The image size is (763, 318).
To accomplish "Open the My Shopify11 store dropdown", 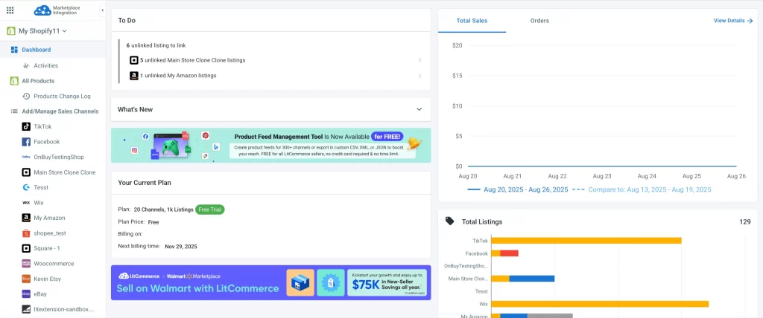I will click(42, 31).
